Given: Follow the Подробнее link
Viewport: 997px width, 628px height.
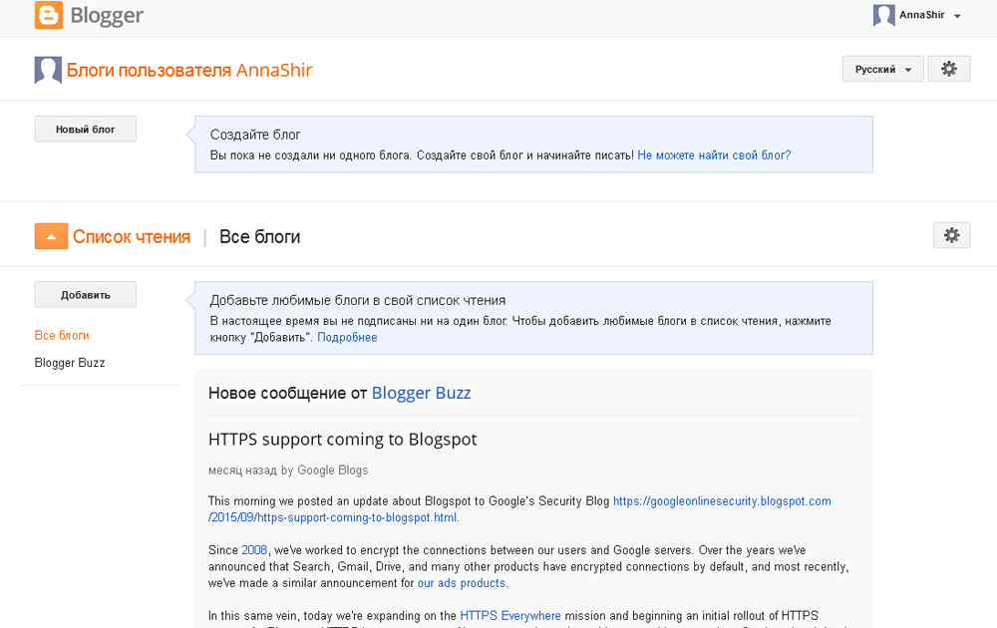Looking at the screenshot, I should [x=347, y=338].
